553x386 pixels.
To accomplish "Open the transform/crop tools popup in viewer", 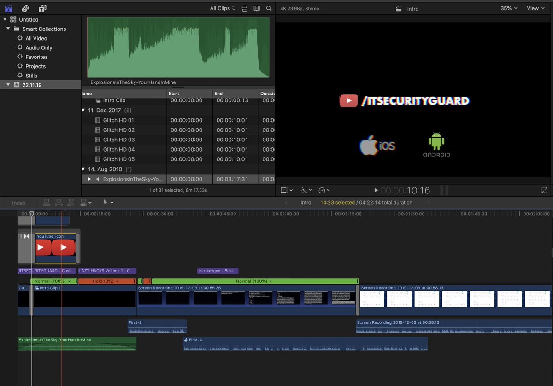I will pyautogui.click(x=287, y=190).
